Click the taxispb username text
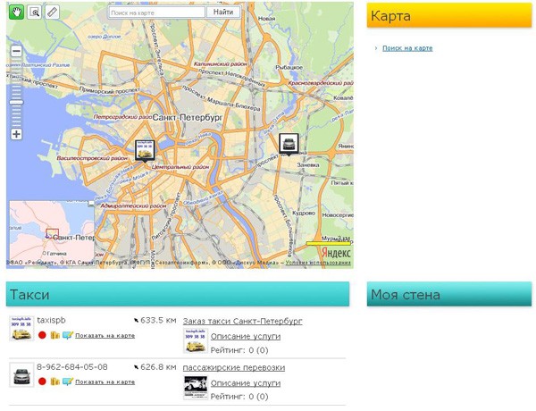The width and height of the screenshot is (536, 411). click(x=51, y=321)
